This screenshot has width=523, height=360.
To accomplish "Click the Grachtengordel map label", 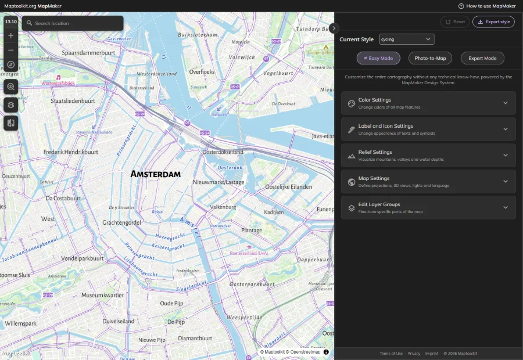I will 122,222.
